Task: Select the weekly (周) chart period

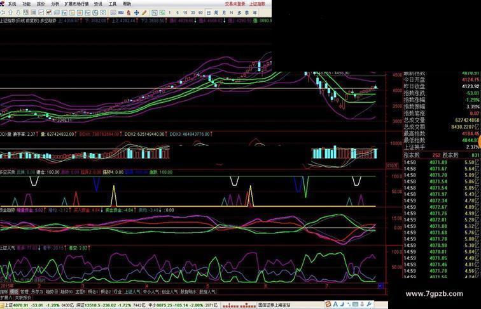Action: 216,13
